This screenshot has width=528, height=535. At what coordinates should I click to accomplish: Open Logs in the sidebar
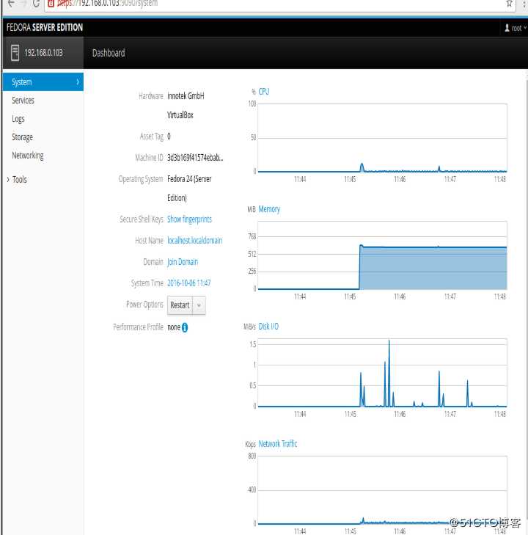pos(18,119)
